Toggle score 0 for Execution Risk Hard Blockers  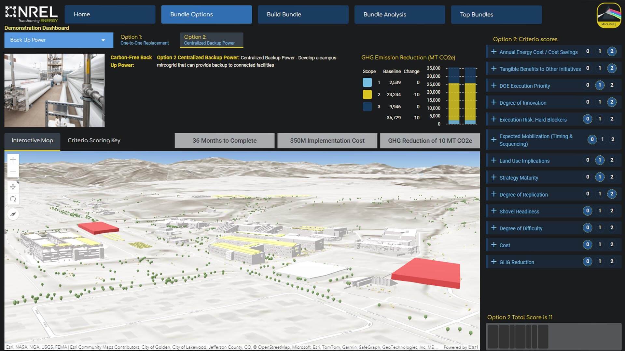pyautogui.click(x=587, y=119)
